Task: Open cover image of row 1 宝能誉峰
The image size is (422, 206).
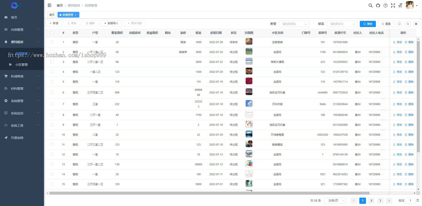Action: 249,41
